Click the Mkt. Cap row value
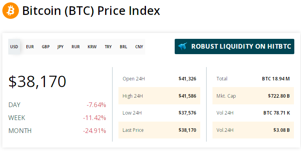The width and height of the screenshot is (301, 153). [279, 96]
